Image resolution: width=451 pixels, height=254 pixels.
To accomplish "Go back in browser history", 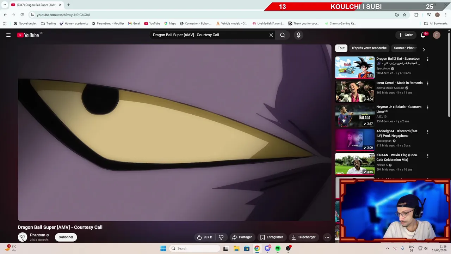I will (x=5, y=15).
